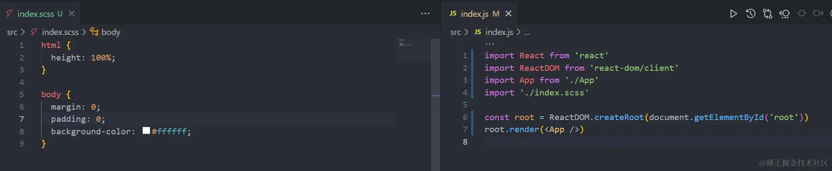Close the index.js tab
Viewport: 832px width, 171px height.
pos(509,14)
